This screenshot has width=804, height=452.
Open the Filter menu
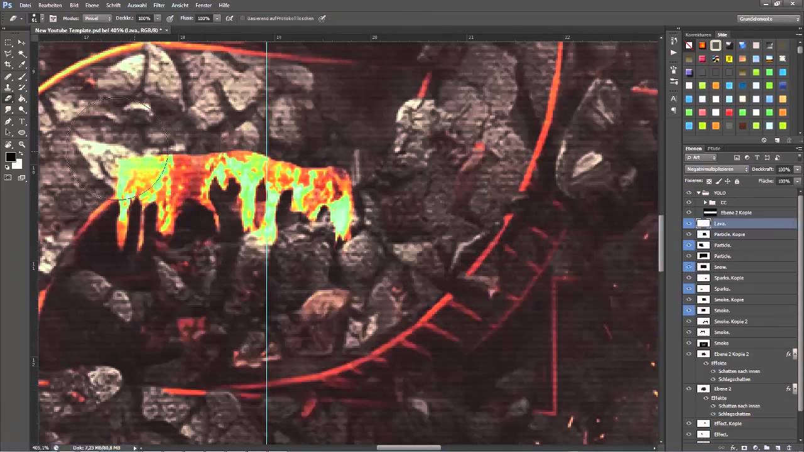(x=160, y=5)
